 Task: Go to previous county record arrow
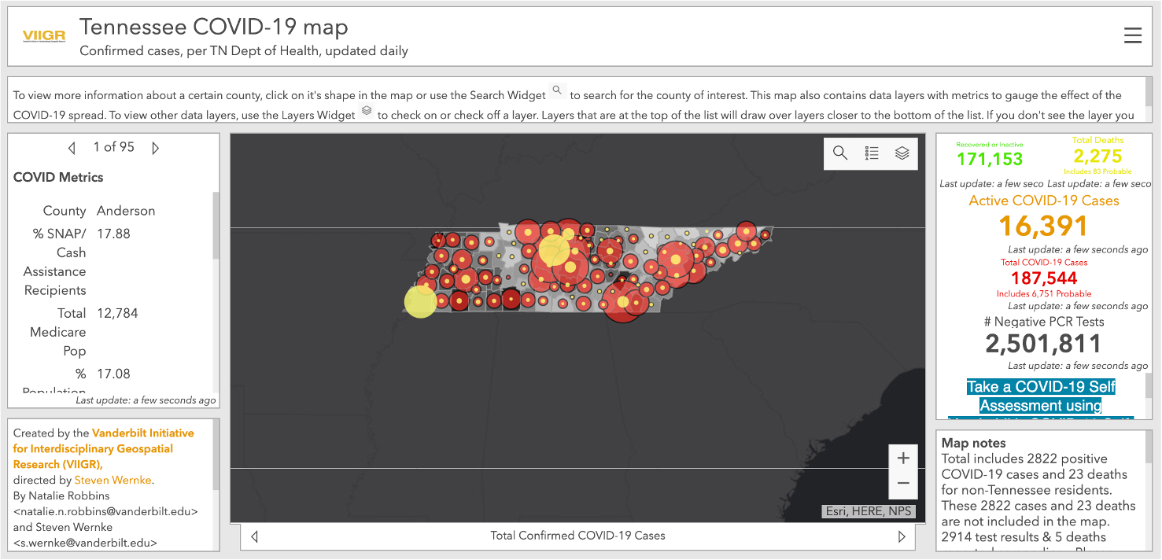[x=72, y=148]
